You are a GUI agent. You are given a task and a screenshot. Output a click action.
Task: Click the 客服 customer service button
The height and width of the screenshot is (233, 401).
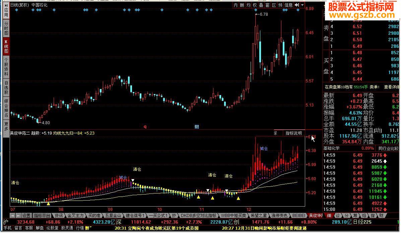pos(29,228)
